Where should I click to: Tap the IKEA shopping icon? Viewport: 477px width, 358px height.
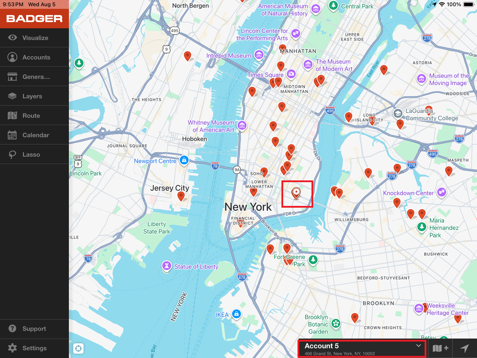(x=236, y=314)
